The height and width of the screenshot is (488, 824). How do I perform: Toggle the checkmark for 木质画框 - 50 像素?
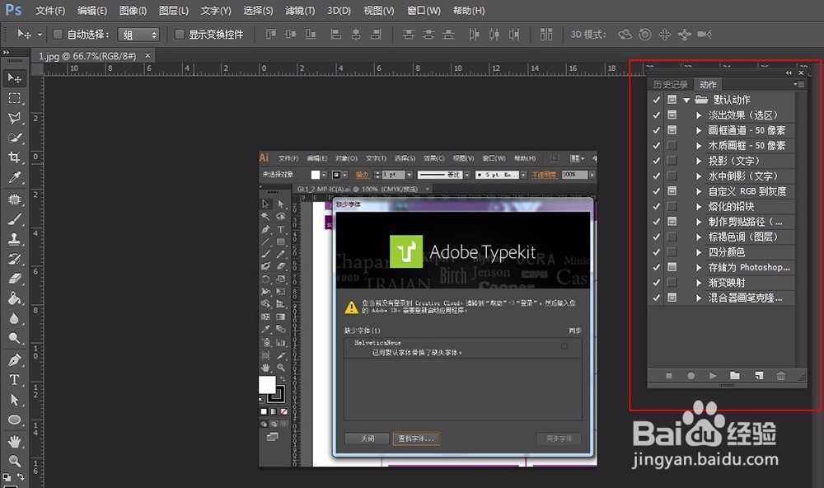coord(657,145)
